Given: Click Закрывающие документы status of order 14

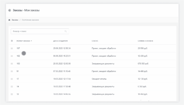Looking at the screenshot, I should pyautogui.click(x=103, y=87).
